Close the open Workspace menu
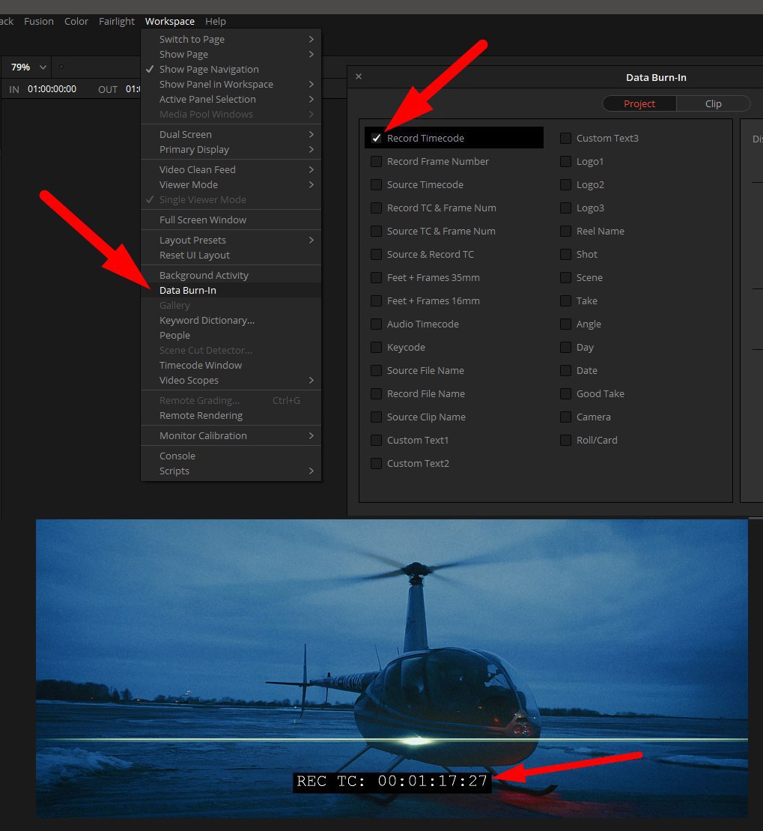Image resolution: width=763 pixels, height=831 pixels. coord(169,21)
